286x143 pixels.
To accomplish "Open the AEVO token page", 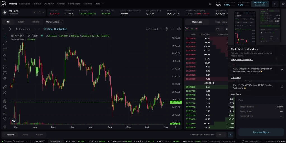I will coord(49,4).
